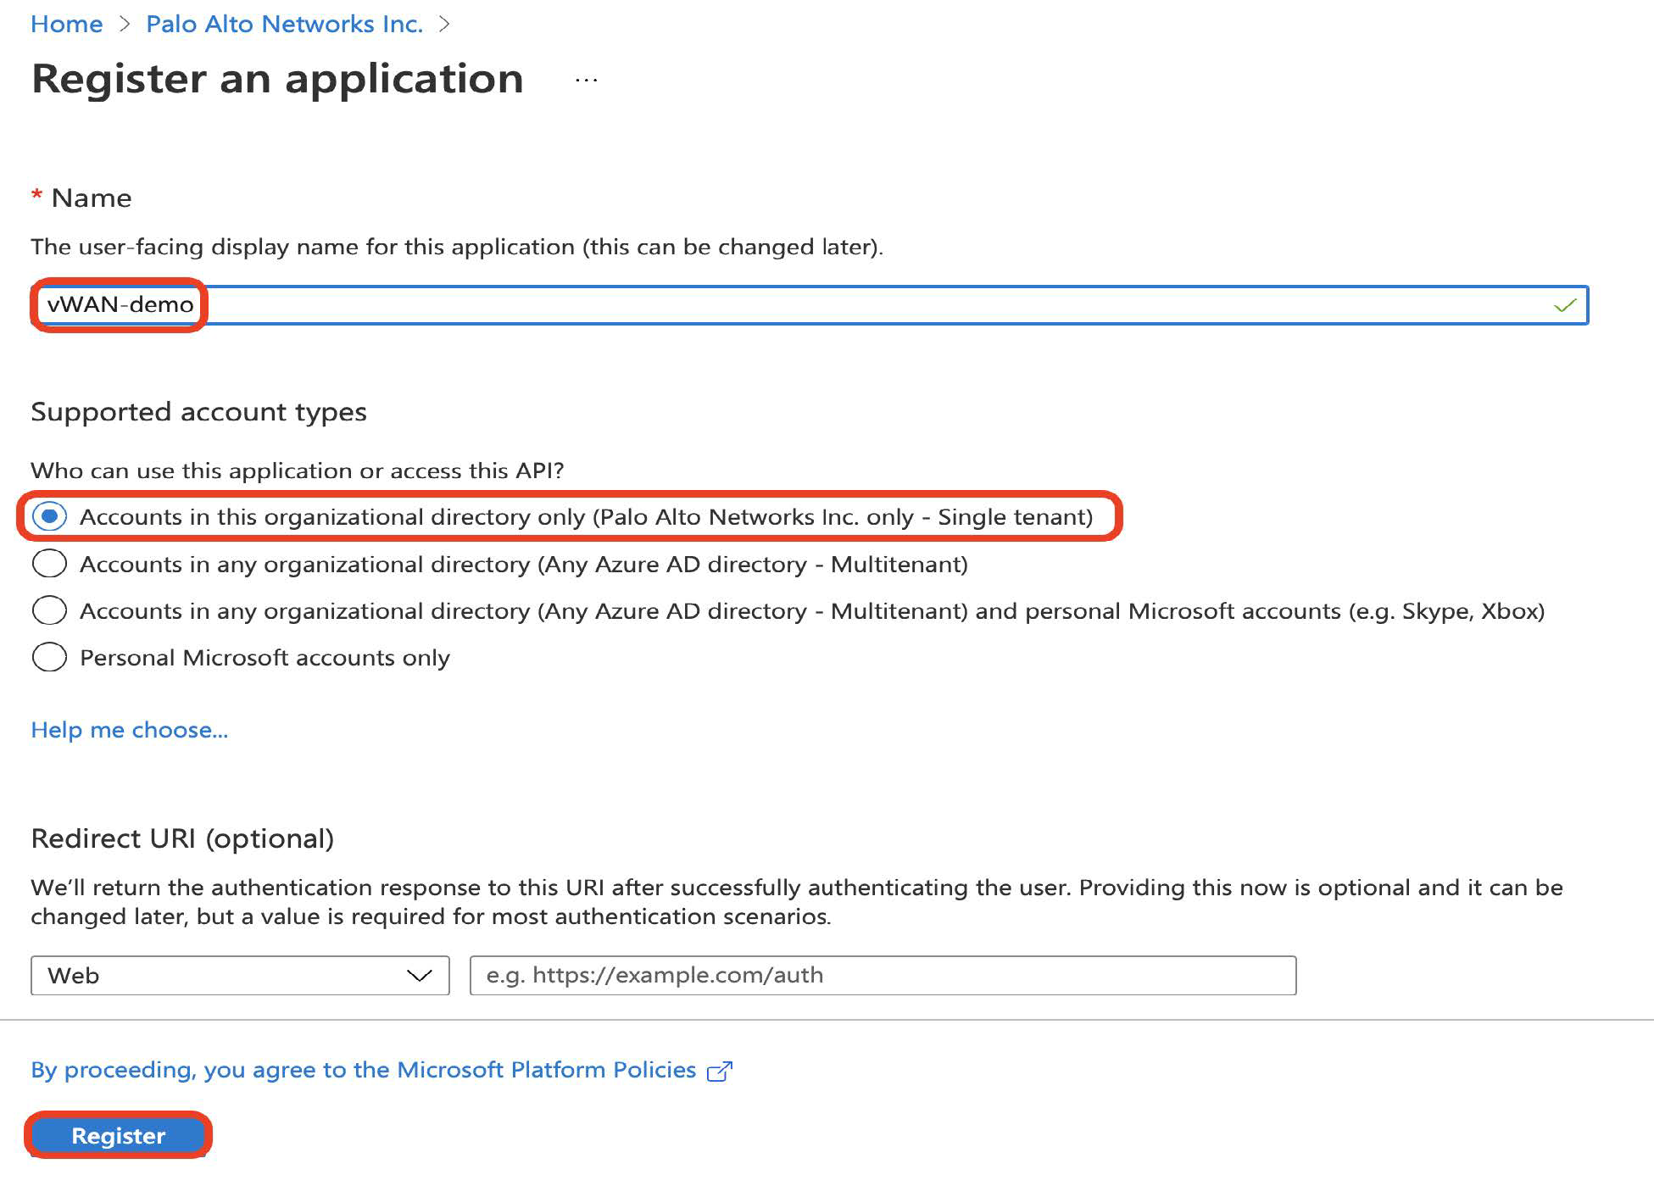Click the external link icon after Microsoft Platform Policies

720,1071
